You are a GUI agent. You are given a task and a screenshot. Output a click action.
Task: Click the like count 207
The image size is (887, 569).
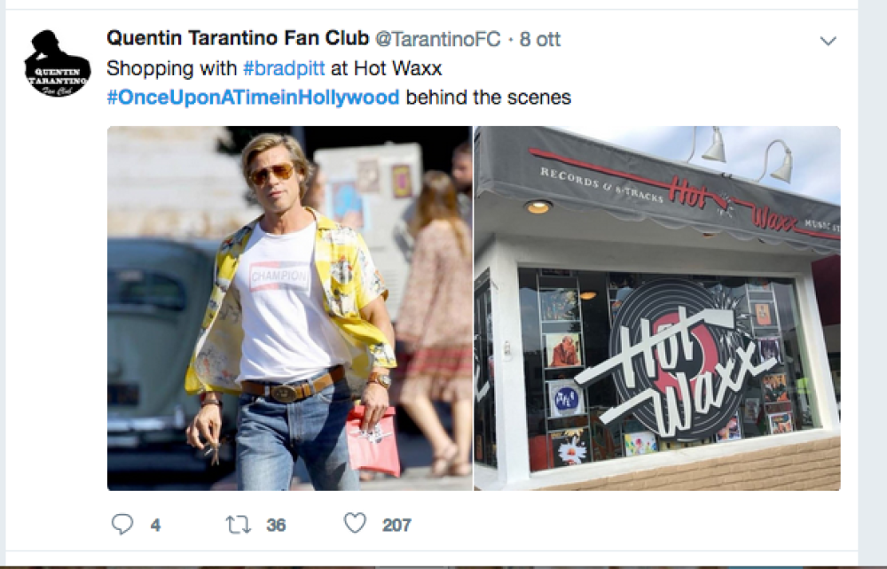396,526
